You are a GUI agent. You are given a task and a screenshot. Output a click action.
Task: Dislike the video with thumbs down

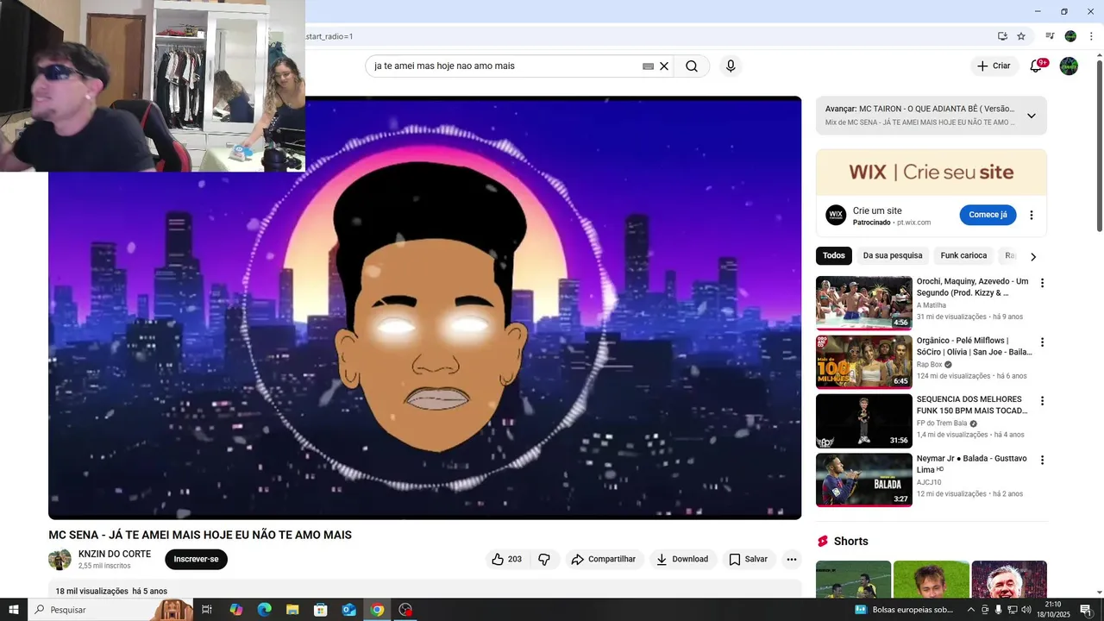tap(544, 559)
